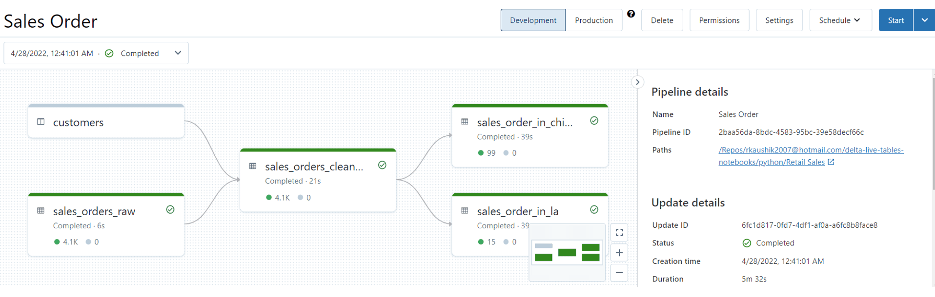Click the graph minimap thumbnail

[x=567, y=253]
